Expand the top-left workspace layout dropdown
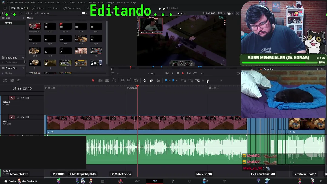This screenshot has width=327, height=184. (x=5, y=8)
